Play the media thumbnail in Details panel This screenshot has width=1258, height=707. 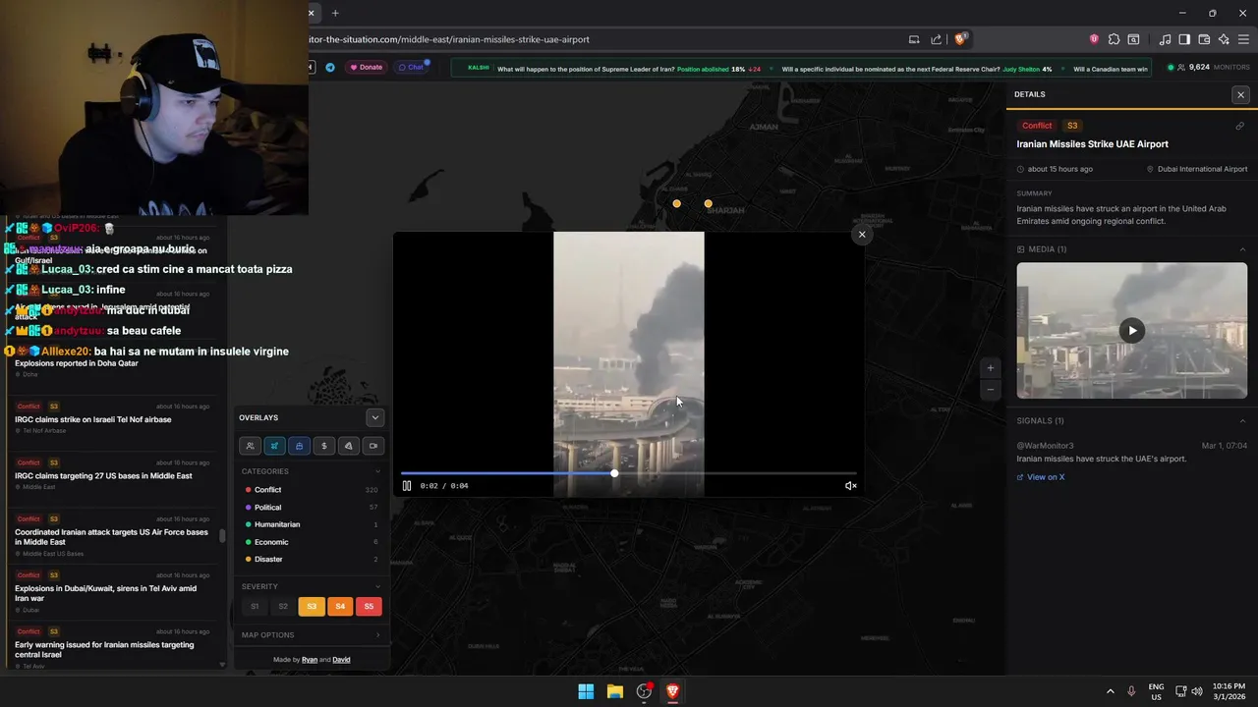coord(1132,331)
